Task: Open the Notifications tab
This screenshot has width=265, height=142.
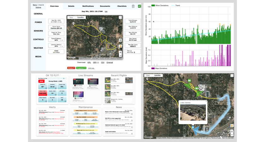Action: (88, 6)
